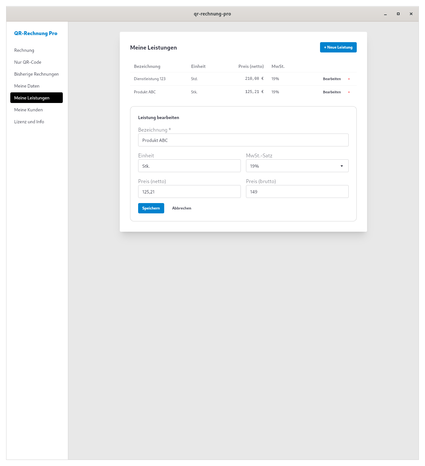Open Bisherige Rechnungen in sidebar
This screenshot has width=425, height=466.
pos(36,74)
